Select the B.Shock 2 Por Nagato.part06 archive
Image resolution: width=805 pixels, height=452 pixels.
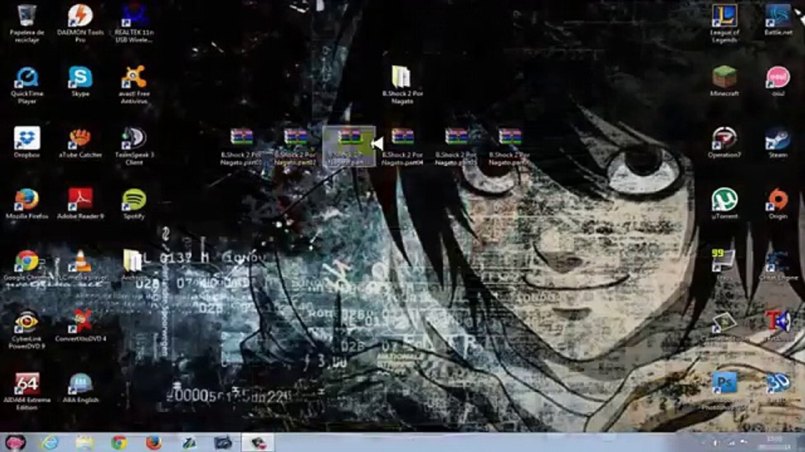[510, 147]
